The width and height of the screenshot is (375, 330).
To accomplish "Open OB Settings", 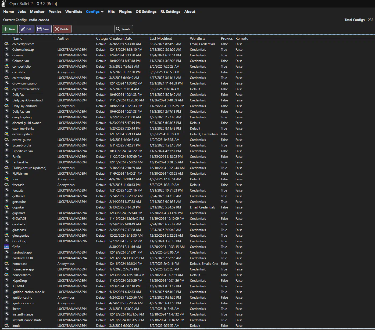I will coord(146,12).
